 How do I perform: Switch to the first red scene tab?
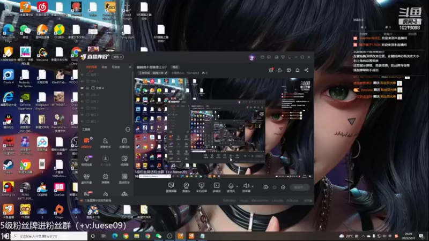[91, 67]
